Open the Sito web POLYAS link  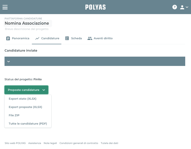click(x=15, y=143)
